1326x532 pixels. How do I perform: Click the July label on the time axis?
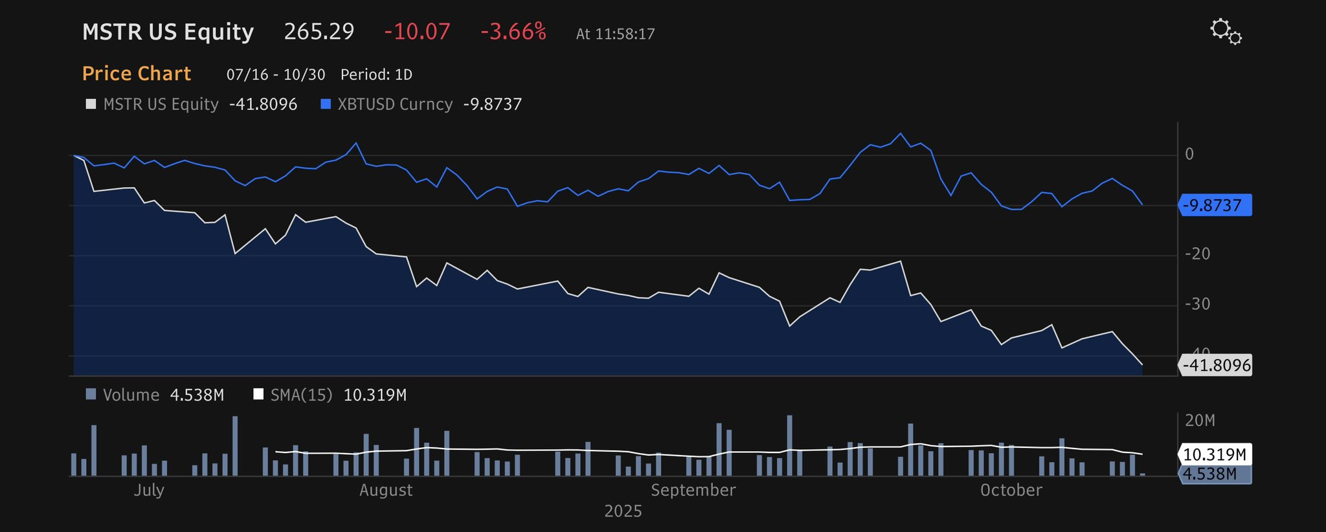pyautogui.click(x=149, y=490)
